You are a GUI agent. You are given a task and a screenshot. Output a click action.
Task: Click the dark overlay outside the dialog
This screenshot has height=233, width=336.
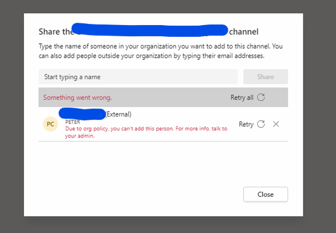click(12, 116)
